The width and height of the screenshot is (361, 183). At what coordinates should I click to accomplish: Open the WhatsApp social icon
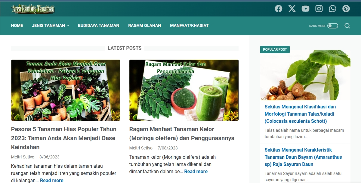point(332,9)
